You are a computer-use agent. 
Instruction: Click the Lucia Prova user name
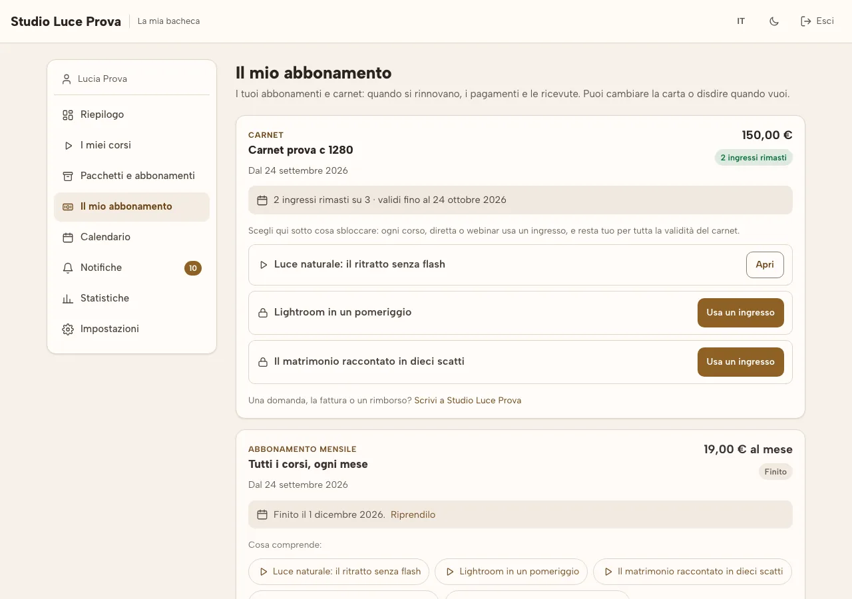103,79
